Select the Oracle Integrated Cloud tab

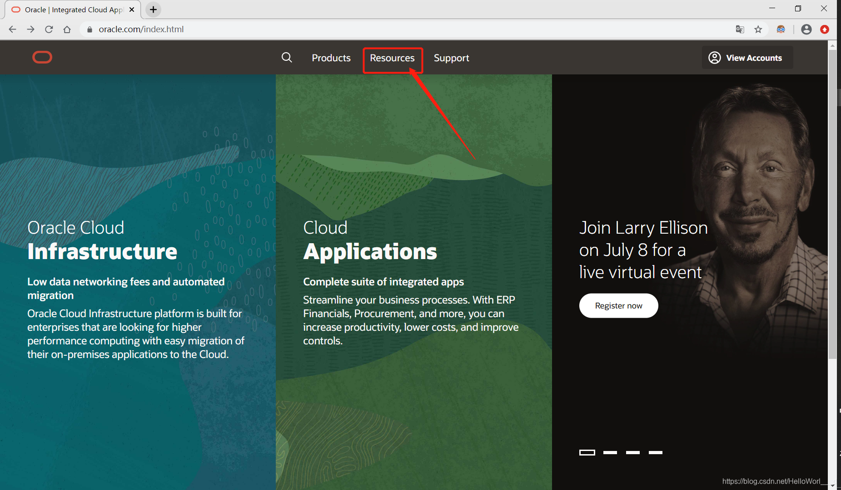(x=73, y=10)
